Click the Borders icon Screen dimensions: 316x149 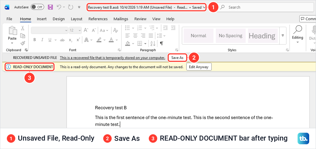tap(140, 43)
